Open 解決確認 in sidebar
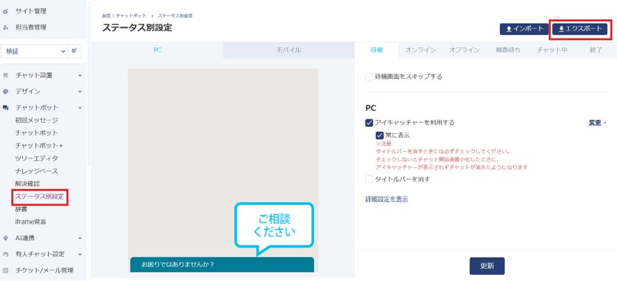The height and width of the screenshot is (281, 617). (27, 183)
